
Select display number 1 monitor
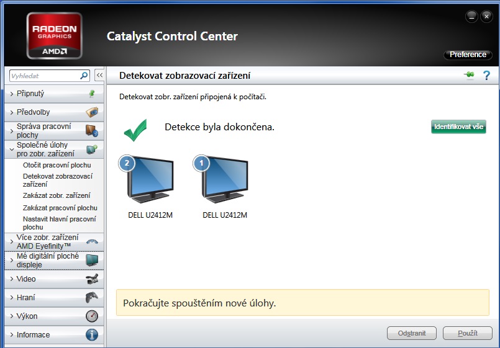(221, 179)
